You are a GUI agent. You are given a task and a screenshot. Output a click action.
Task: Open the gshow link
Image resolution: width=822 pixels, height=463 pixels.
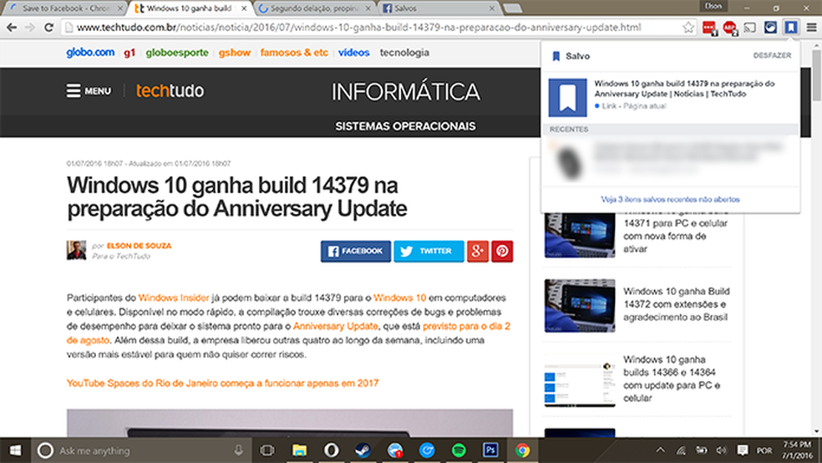tap(235, 53)
